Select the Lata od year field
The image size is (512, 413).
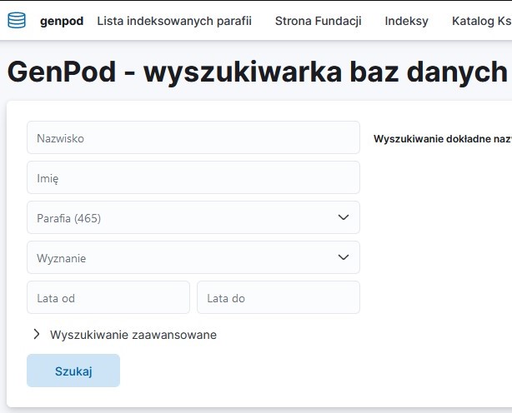tap(108, 297)
